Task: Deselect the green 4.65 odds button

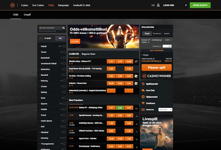Action: 120,108
